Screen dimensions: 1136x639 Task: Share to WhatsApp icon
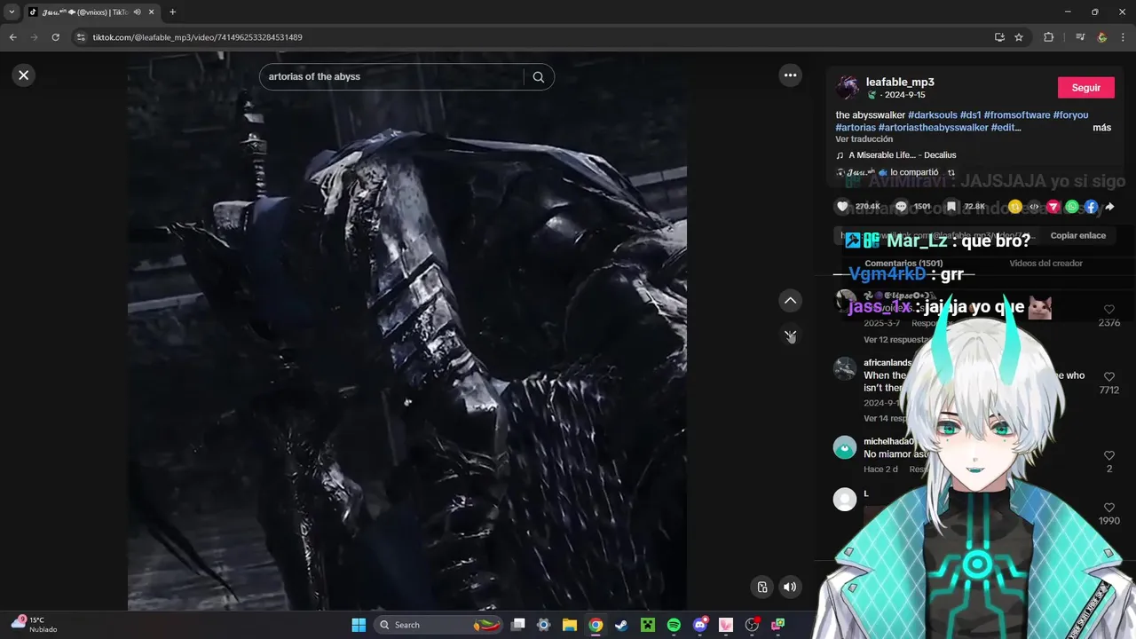[1072, 207]
